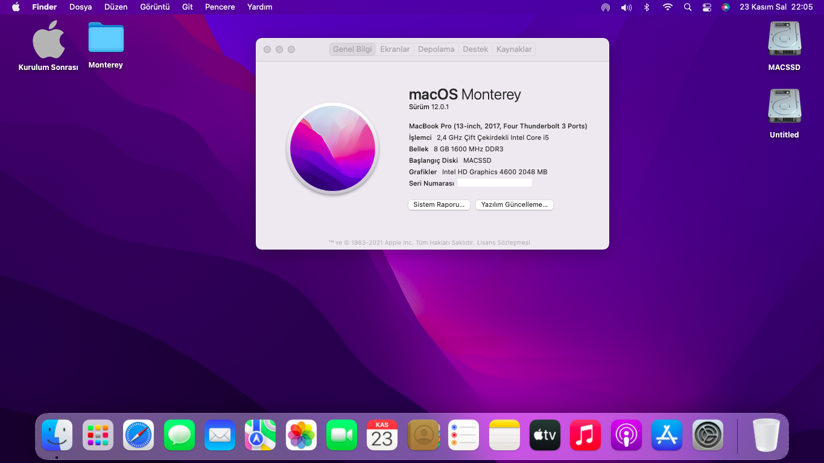The height and width of the screenshot is (463, 824).
Task: Click the Wi-Fi status icon
Action: coord(667,7)
